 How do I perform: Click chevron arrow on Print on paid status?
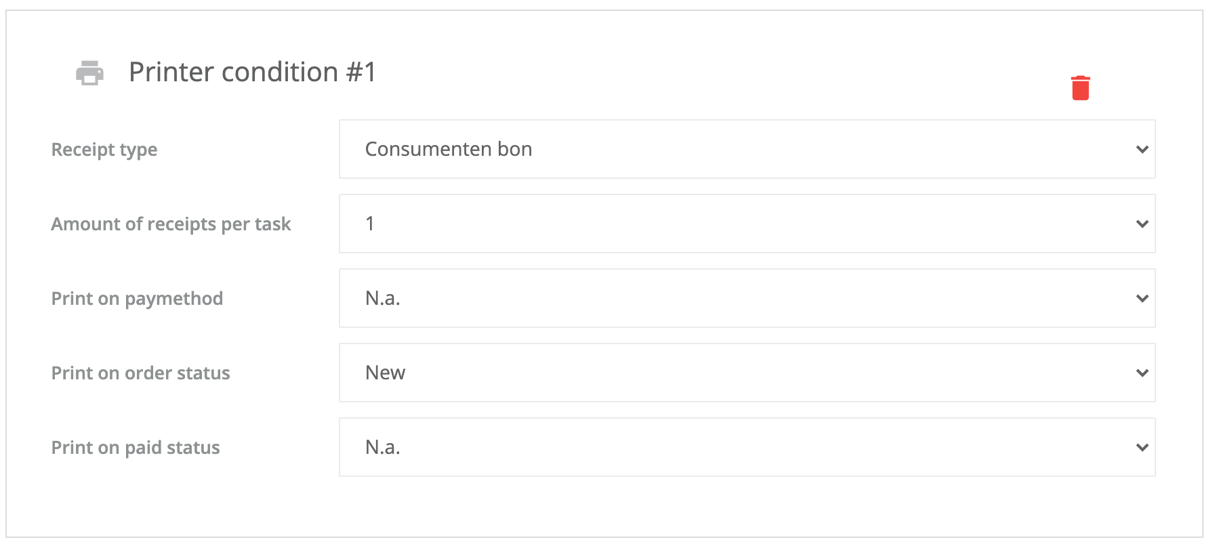[1142, 448]
